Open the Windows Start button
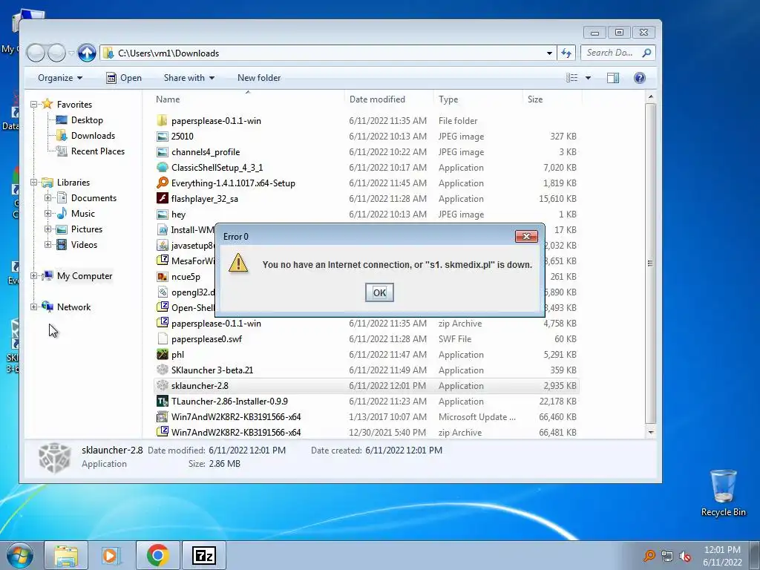The image size is (760, 570). [19, 555]
